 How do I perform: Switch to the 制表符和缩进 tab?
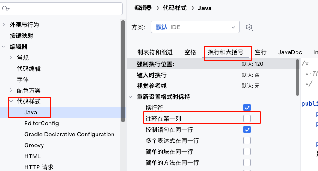(x=155, y=52)
